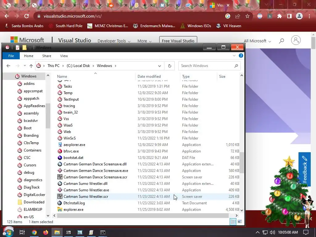Click the chevron after This PC in path
Image resolution: width=316 pixels, height=237 pixels.
63,66
